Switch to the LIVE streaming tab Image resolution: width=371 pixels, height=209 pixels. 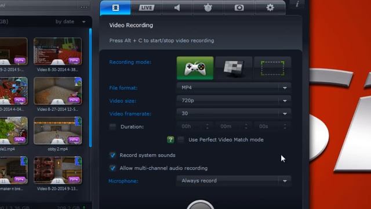click(x=146, y=8)
